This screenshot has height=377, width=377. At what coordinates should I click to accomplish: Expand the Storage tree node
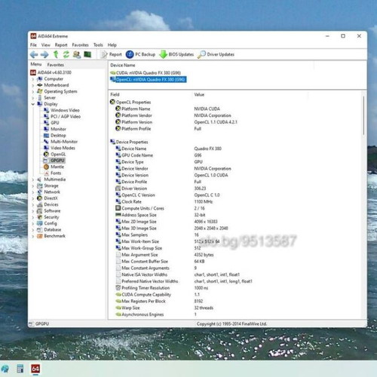(33, 185)
